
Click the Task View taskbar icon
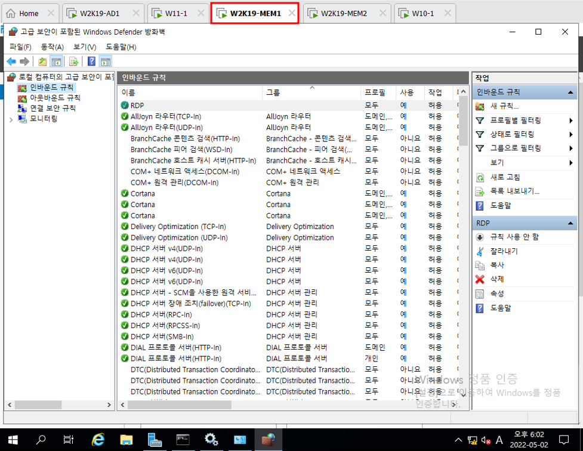coord(69,440)
